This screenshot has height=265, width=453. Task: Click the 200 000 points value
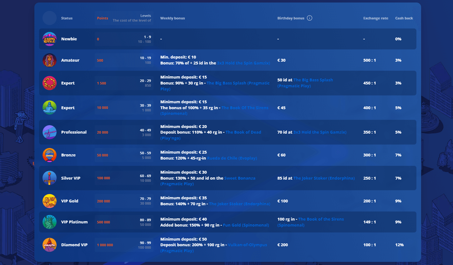pos(103,201)
